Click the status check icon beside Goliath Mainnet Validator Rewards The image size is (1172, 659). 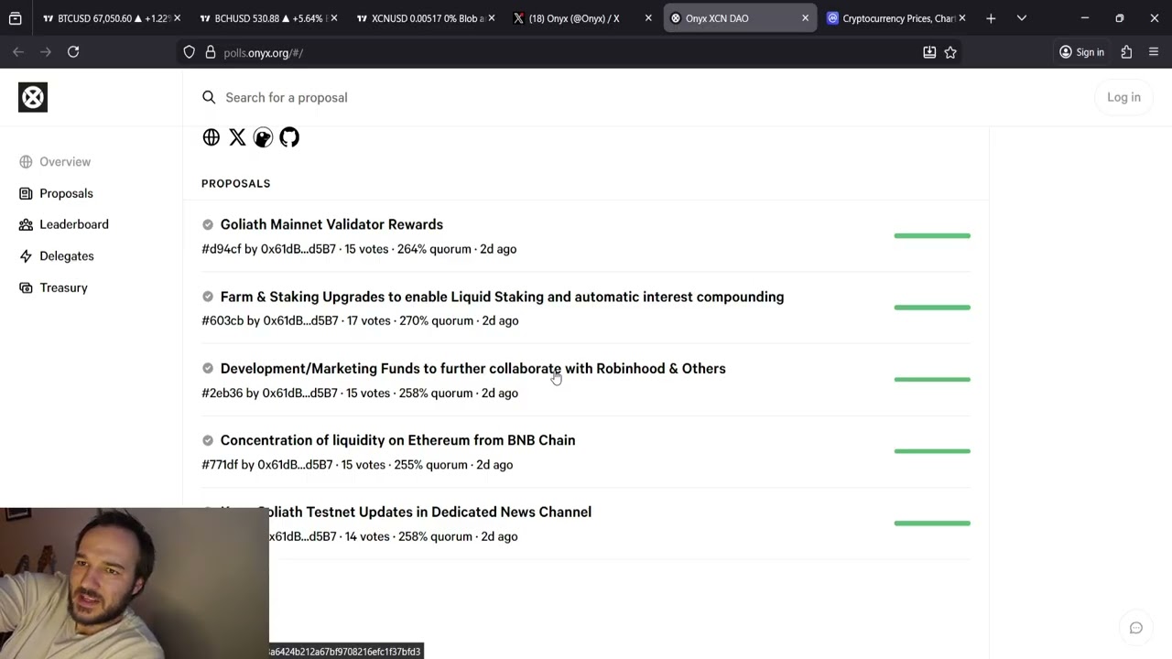(208, 224)
